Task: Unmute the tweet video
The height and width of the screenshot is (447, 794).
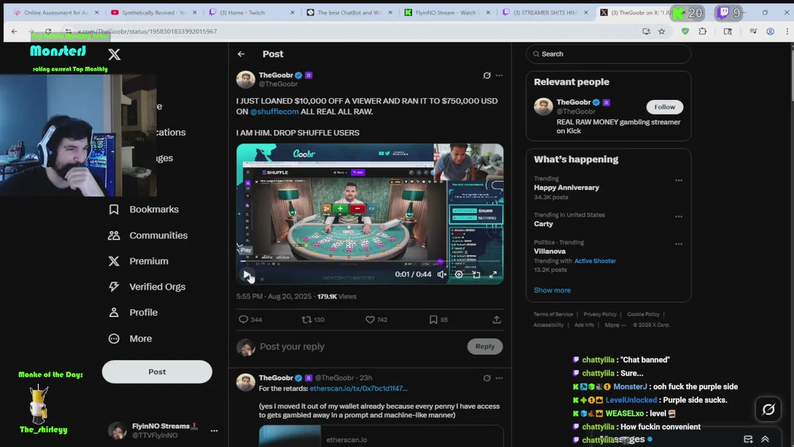Action: [x=442, y=274]
